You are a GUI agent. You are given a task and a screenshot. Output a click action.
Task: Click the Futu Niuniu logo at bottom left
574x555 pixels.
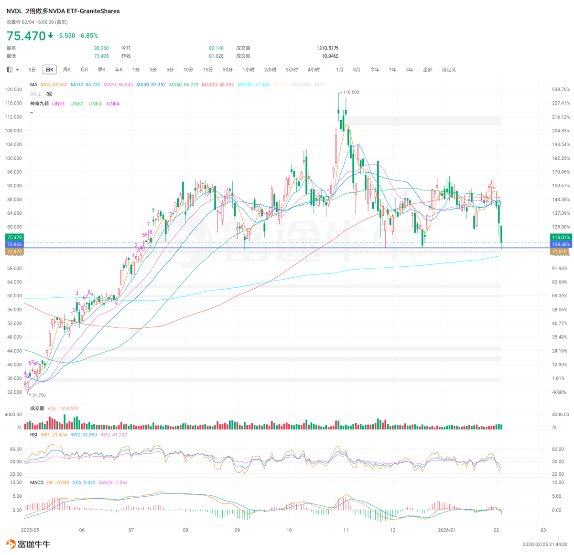pyautogui.click(x=28, y=544)
